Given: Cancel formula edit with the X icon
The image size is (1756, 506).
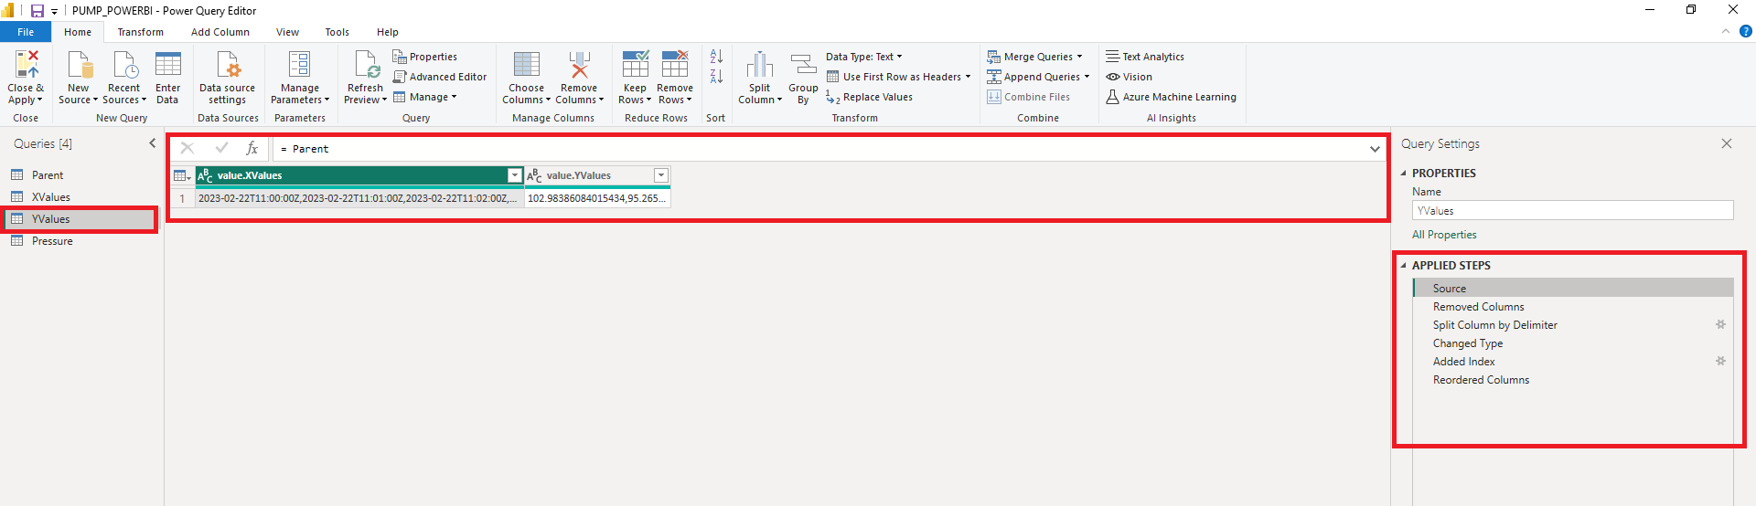Looking at the screenshot, I should point(187,148).
